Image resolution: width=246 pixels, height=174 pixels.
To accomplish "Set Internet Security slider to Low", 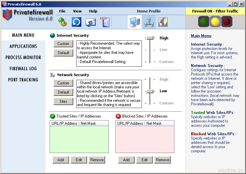I will point(163,50).
